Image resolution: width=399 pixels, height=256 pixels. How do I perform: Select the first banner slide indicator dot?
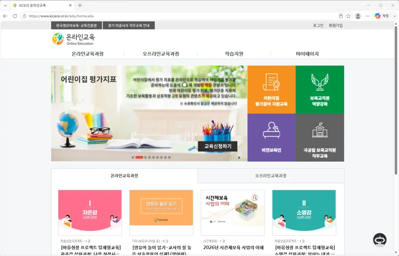pos(133,158)
